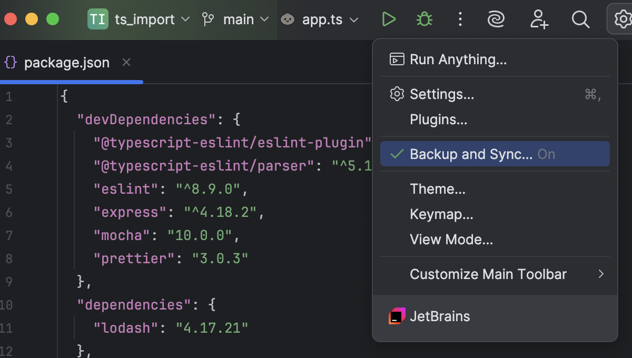
Task: Click line number 5 in the gutter
Action: click(9, 189)
